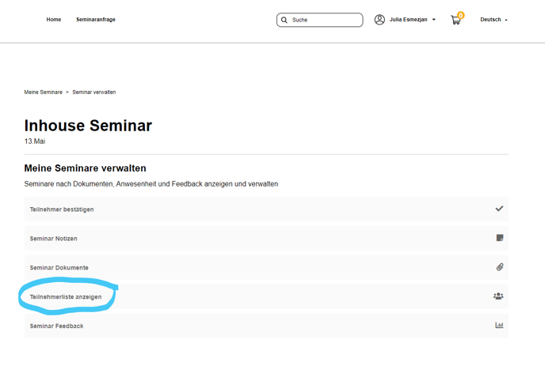Open the Seminar Notizen entry

pos(54,239)
